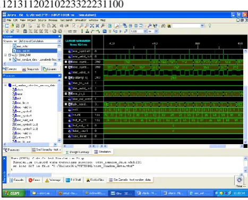Click the Zoom In magnifier icon
Image resolution: width=248 pixels, height=200 pixels.
click(x=81, y=26)
